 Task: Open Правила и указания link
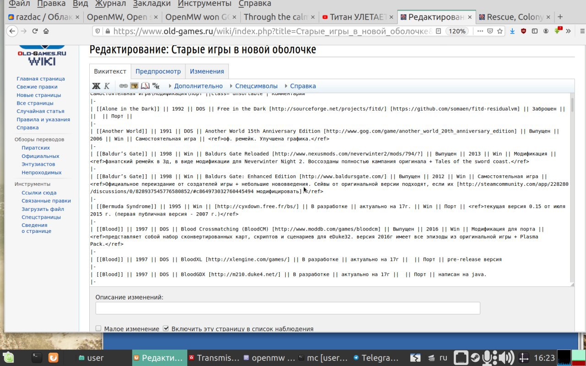pyautogui.click(x=43, y=119)
